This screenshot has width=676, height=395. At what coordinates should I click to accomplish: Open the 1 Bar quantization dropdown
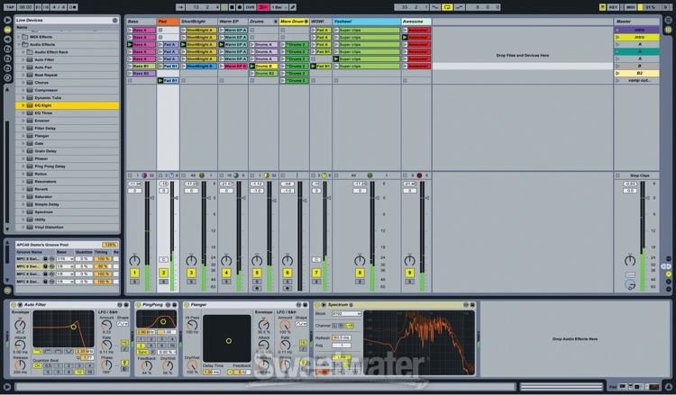click(279, 6)
